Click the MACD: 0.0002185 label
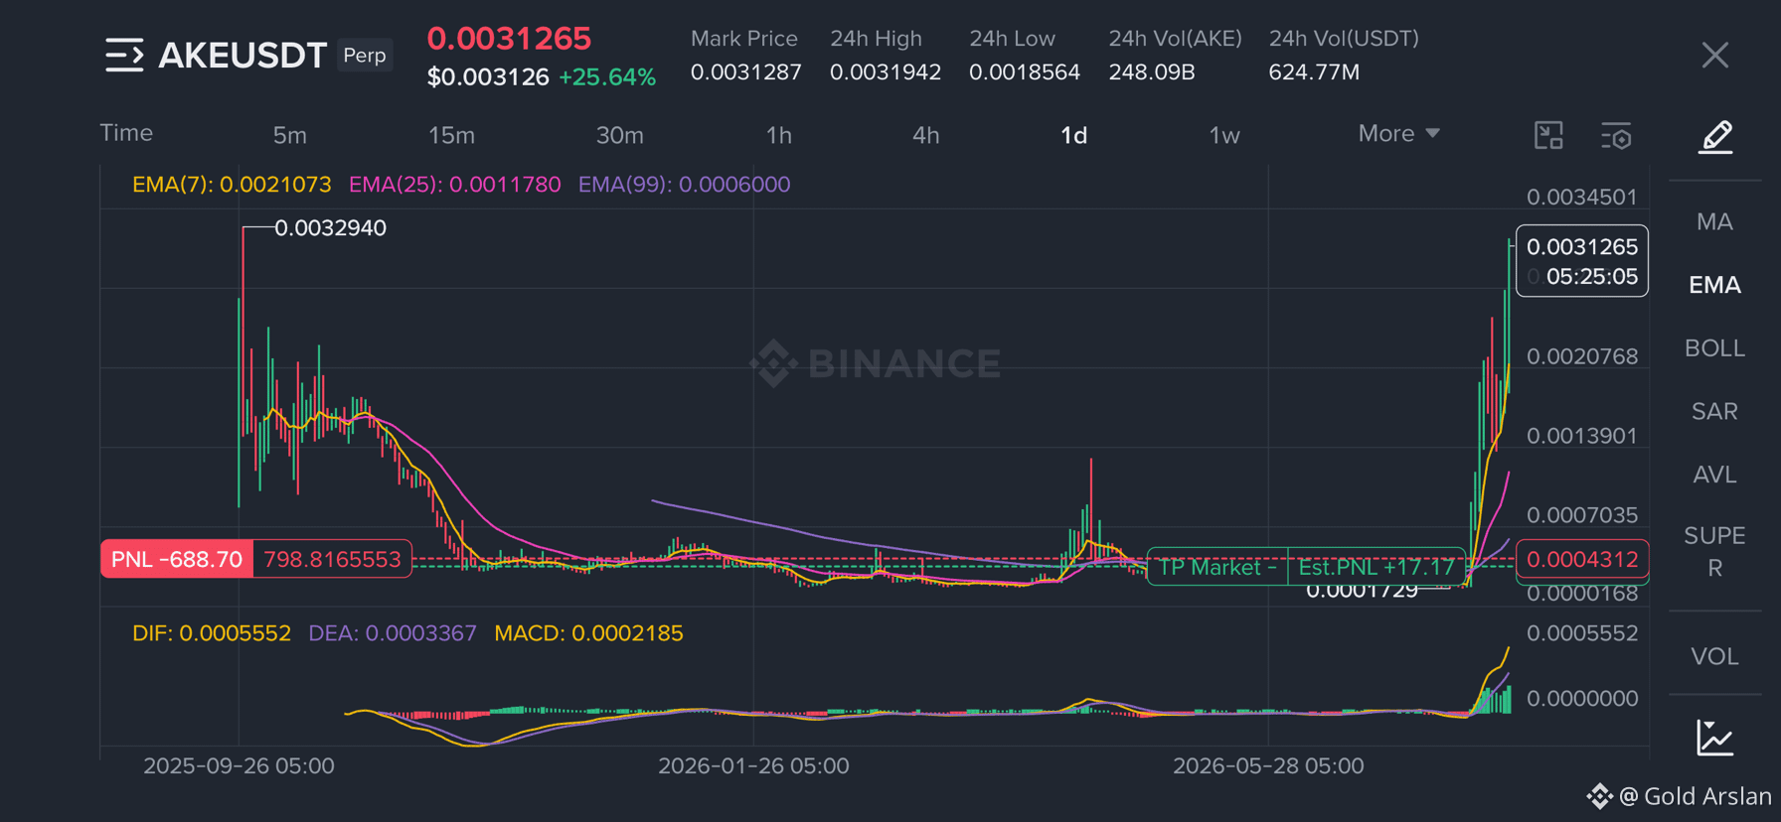The width and height of the screenshot is (1781, 822). [588, 633]
